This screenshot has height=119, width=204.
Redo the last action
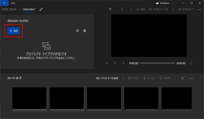122,9
